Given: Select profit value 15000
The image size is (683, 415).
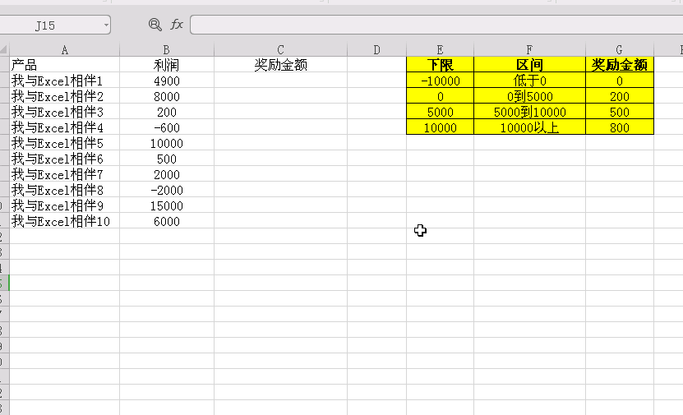Looking at the screenshot, I should [167, 206].
